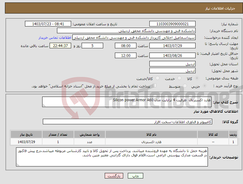The height and width of the screenshot is (184, 243).
Task: Select the خدمت radio button
Action: pos(179,78)
